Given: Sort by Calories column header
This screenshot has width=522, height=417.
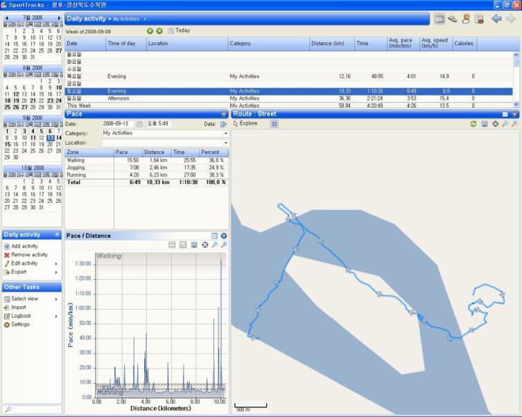Looking at the screenshot, I should click(464, 44).
